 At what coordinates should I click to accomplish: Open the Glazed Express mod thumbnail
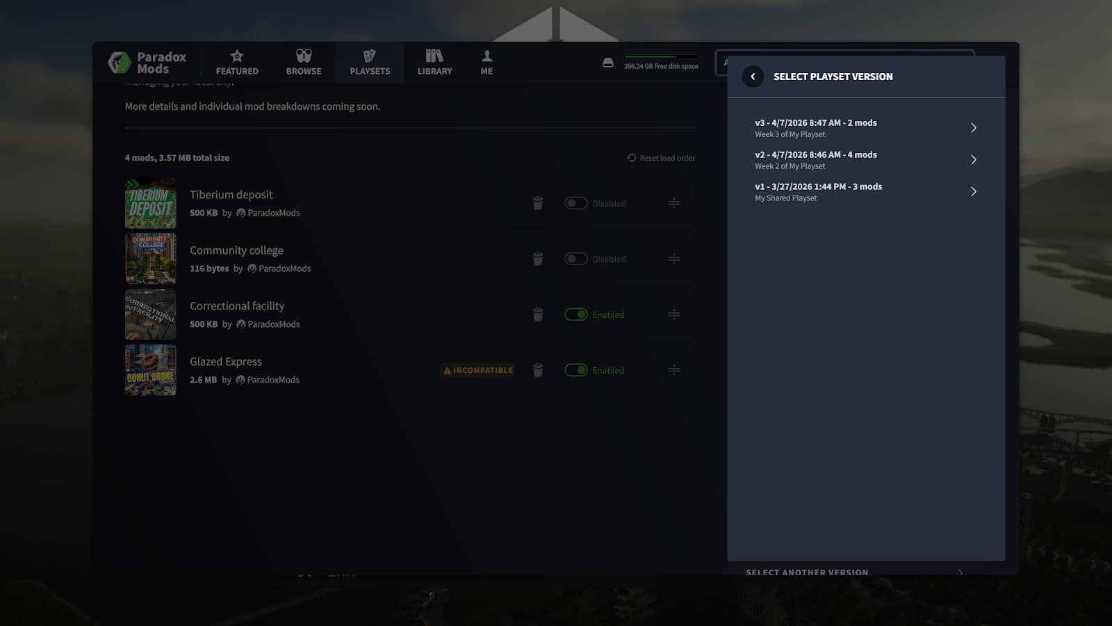tap(151, 370)
